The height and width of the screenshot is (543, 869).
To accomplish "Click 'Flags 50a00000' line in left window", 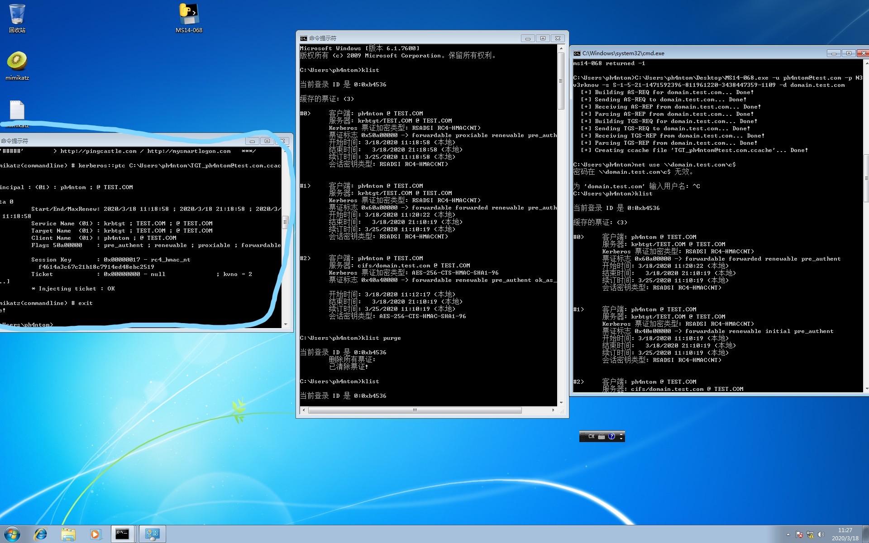I will (x=156, y=245).
